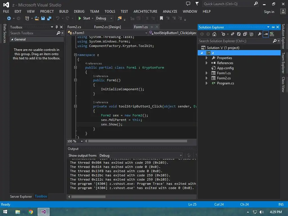Expand the References node
Viewport: 288px width, 216px height.
point(206,63)
